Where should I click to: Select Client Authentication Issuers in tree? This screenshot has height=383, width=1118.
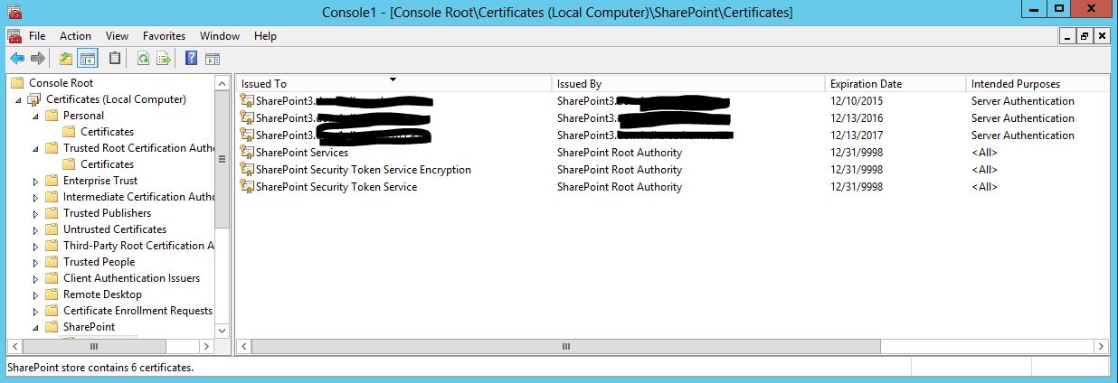coord(131,278)
